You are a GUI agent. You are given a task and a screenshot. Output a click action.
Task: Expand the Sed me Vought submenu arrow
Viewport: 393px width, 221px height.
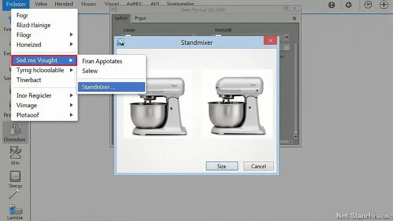[71, 60]
